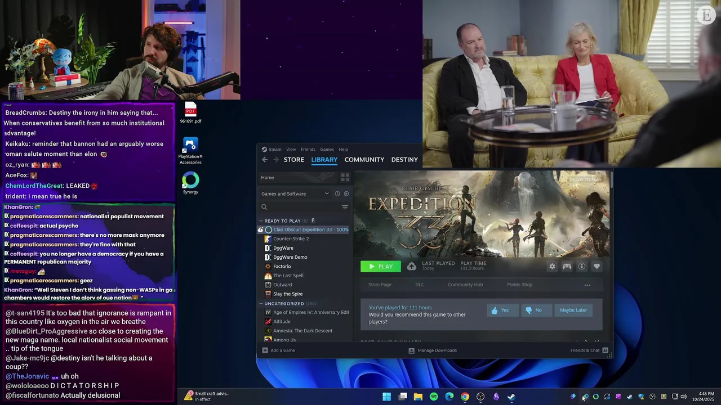721x405 pixels.
Task: Collapse the UNCATEGORIZED category
Action: pos(261,304)
